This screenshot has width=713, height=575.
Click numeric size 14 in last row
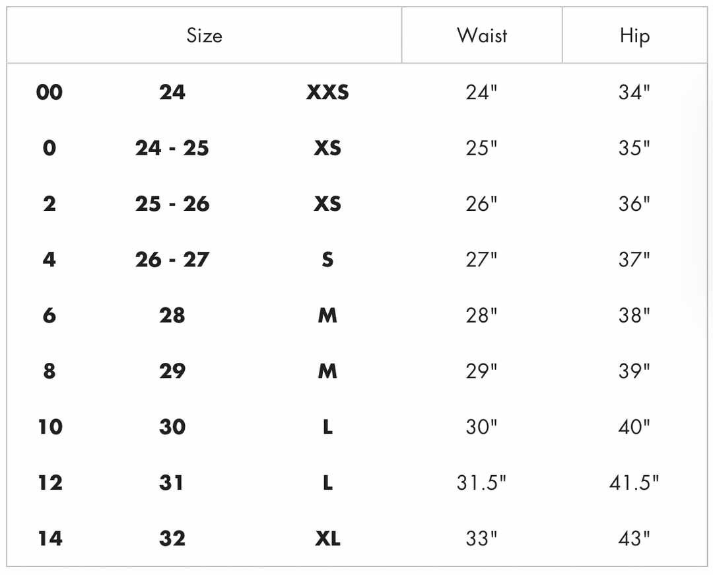pos(50,539)
